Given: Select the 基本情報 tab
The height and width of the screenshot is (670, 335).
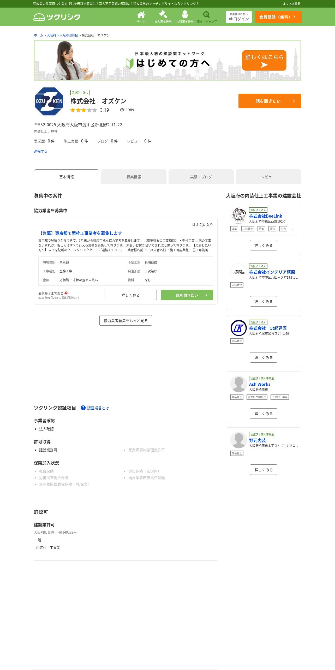Looking at the screenshot, I should click(67, 177).
